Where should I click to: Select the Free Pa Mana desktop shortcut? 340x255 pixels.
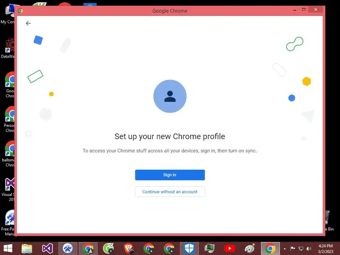[x=8, y=223]
